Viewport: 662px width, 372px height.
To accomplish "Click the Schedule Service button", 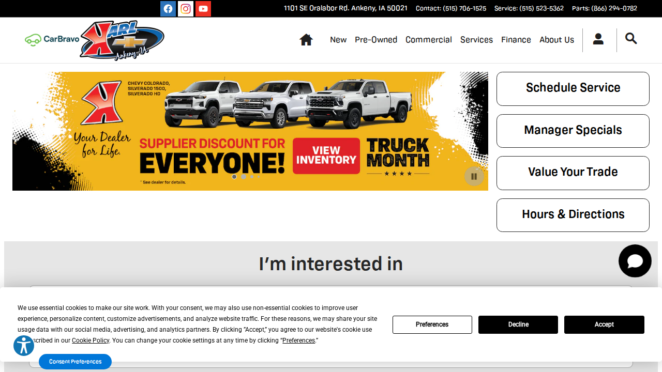I will pyautogui.click(x=573, y=88).
